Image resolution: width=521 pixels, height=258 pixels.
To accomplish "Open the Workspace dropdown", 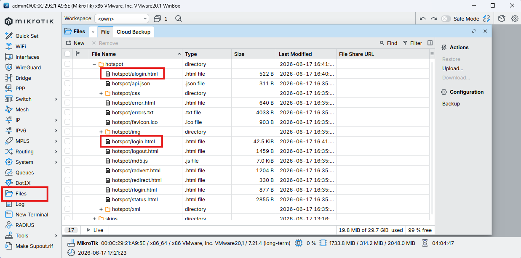I will click(122, 19).
